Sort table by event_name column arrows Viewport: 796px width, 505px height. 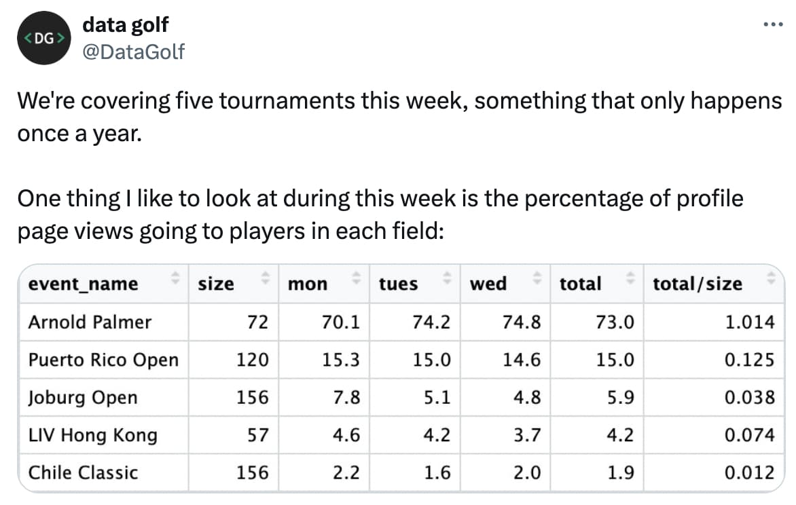pyautogui.click(x=175, y=278)
